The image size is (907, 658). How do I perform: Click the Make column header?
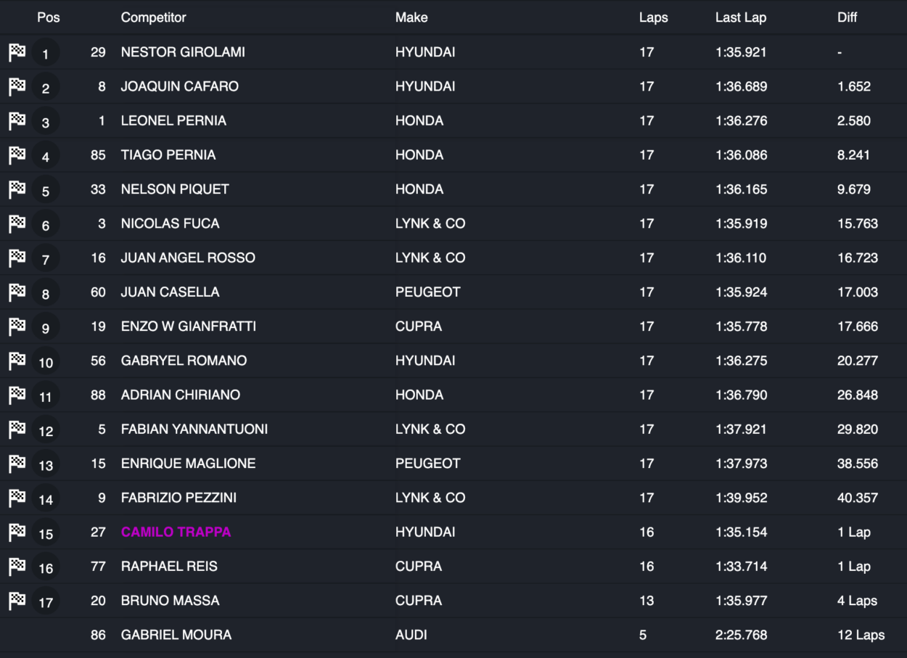[x=411, y=17]
